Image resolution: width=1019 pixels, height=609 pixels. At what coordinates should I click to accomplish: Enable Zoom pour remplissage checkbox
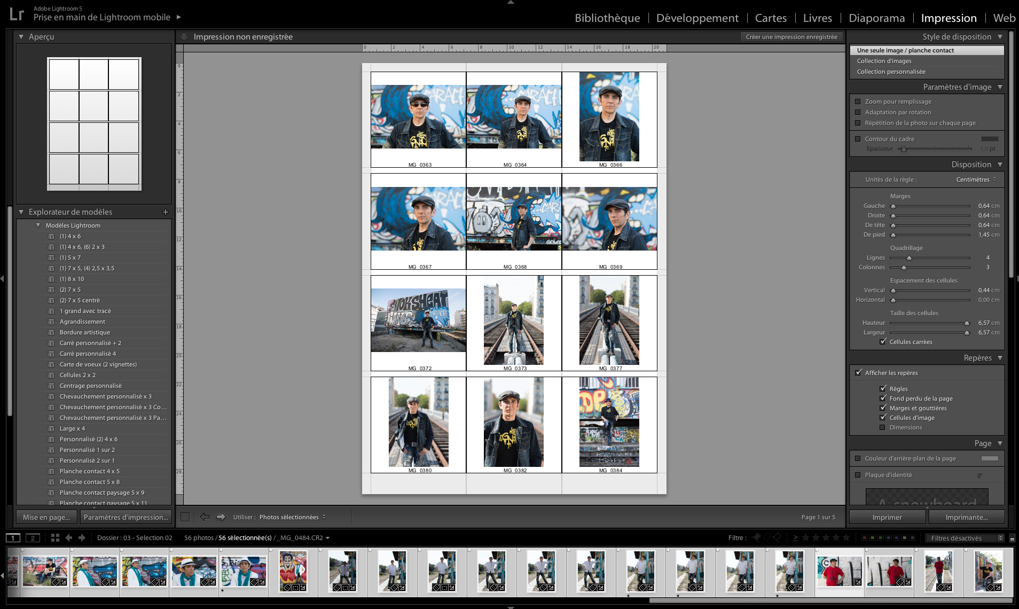pos(858,101)
